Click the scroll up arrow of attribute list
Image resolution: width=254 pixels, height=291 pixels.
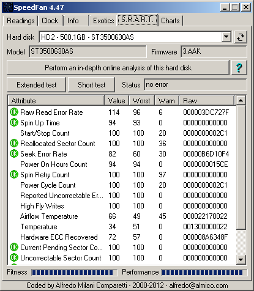pos(241,100)
